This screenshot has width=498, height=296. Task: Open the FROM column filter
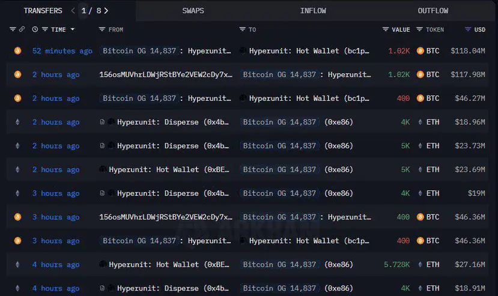coord(102,29)
